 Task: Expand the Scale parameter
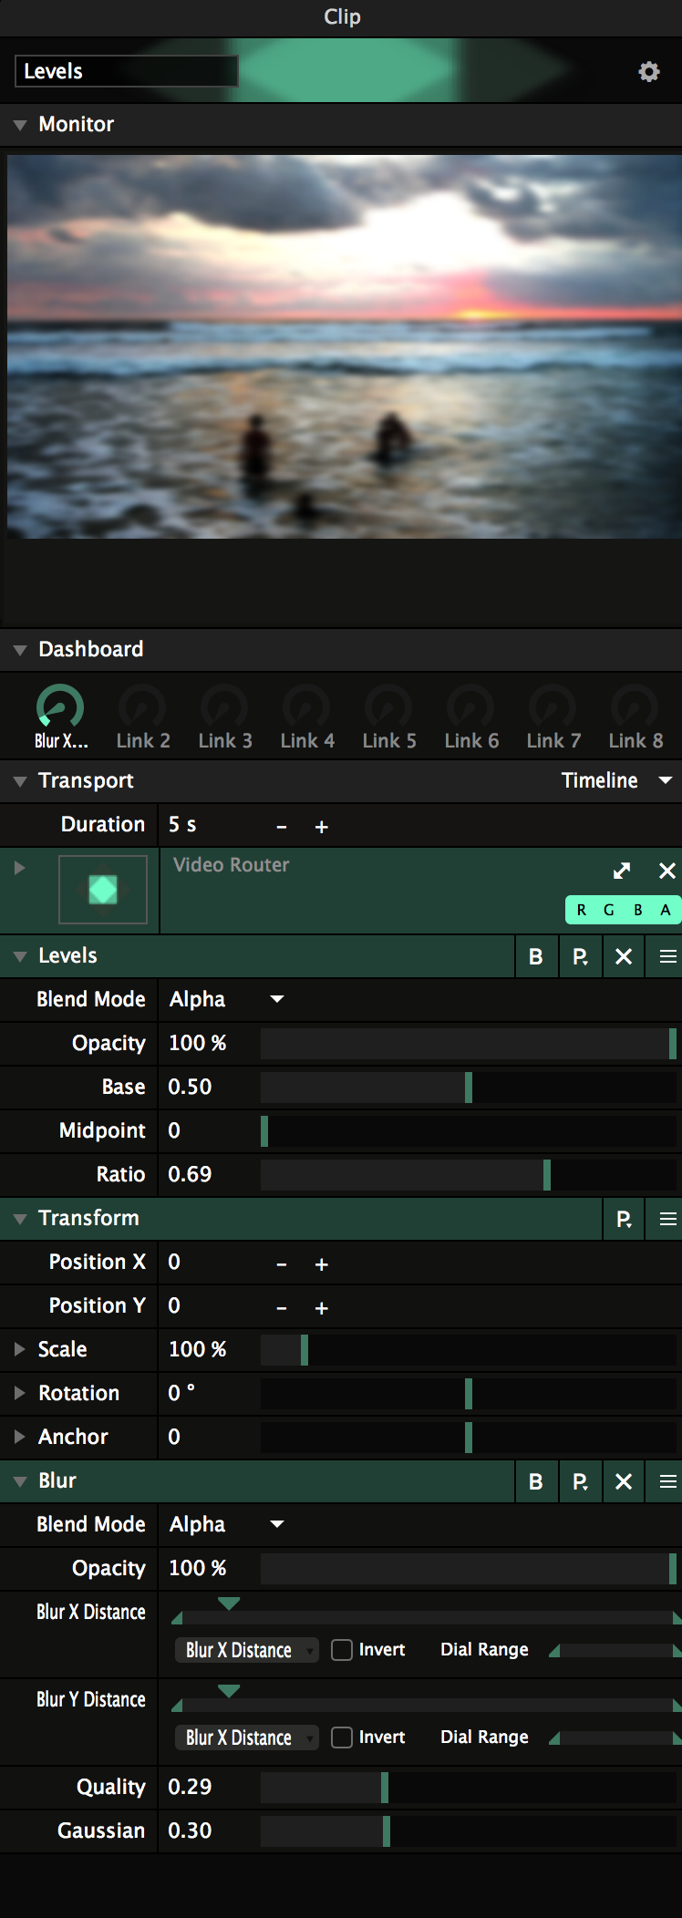tap(19, 1349)
